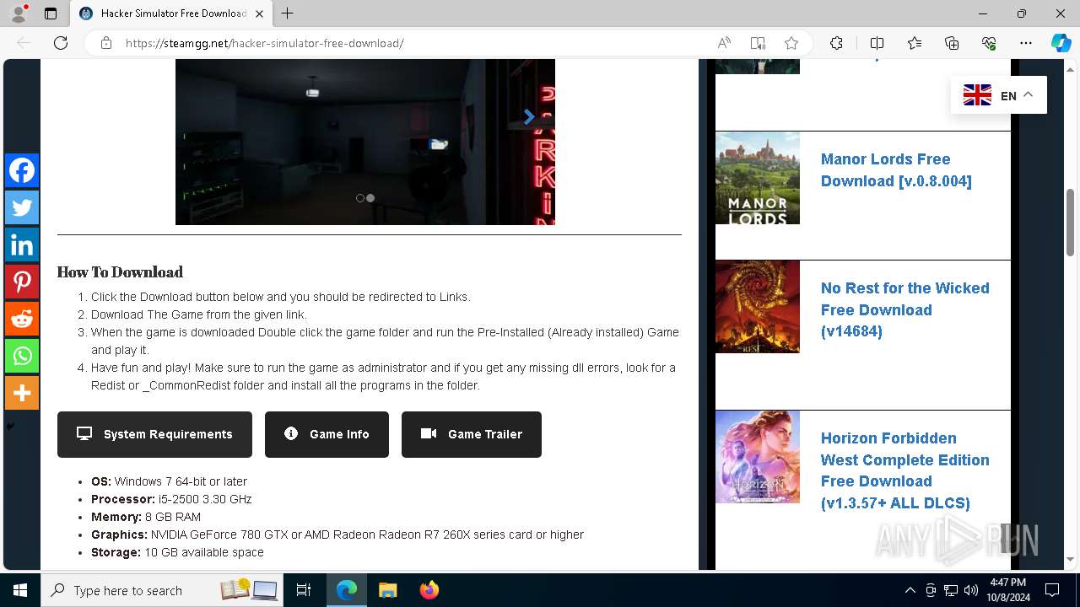1080x607 pixels.
Task: Open Horizon Forbidden West download link
Action: [904, 470]
